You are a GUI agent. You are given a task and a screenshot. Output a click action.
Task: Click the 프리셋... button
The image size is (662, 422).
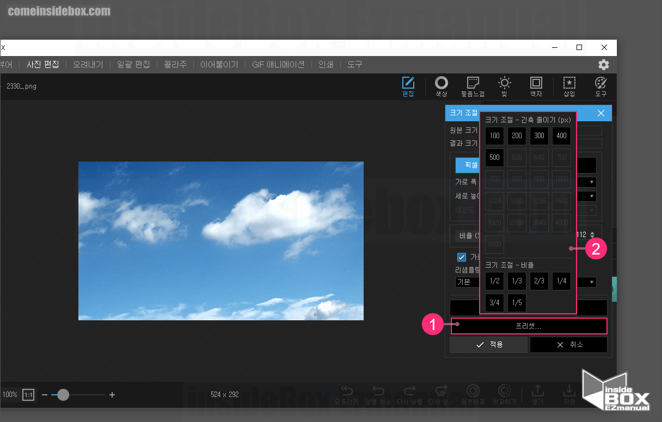[528, 326]
